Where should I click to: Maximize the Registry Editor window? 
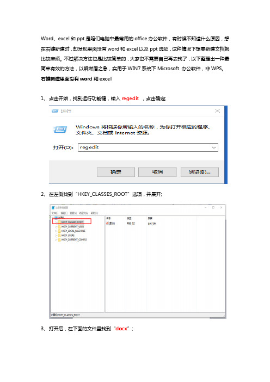(213, 207)
